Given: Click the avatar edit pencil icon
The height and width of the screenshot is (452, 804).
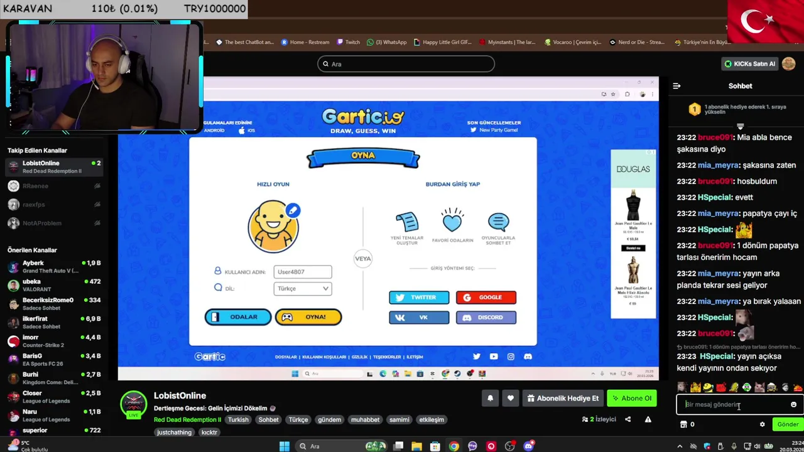Looking at the screenshot, I should click(x=293, y=211).
